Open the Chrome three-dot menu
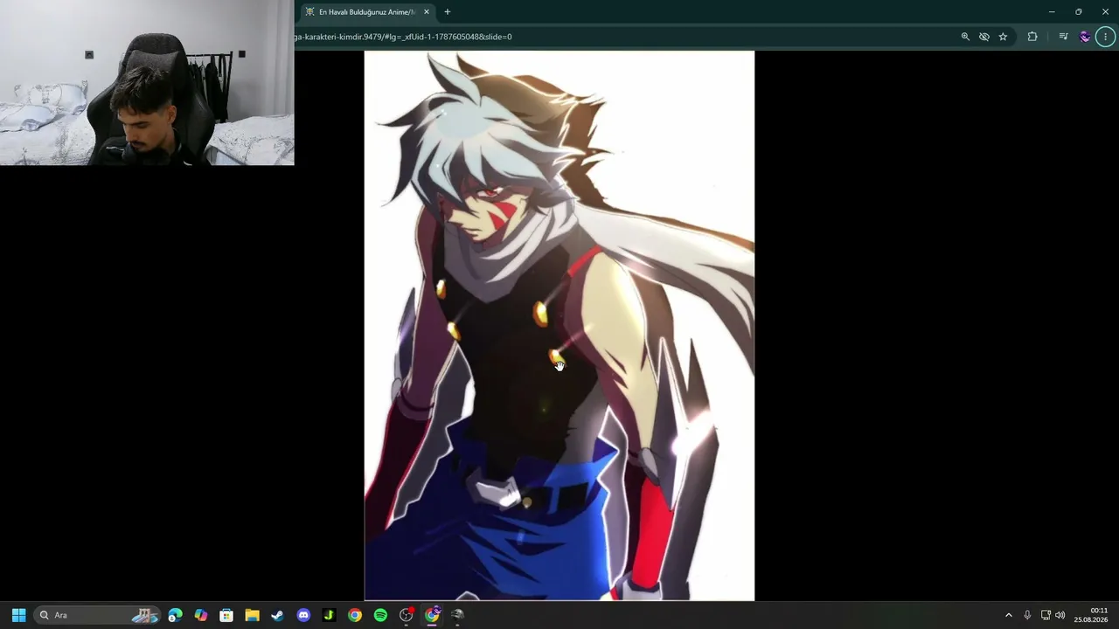The height and width of the screenshot is (629, 1119). pyautogui.click(x=1107, y=37)
